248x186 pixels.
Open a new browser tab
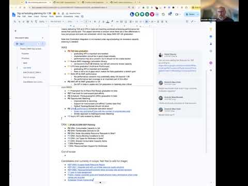139,3
